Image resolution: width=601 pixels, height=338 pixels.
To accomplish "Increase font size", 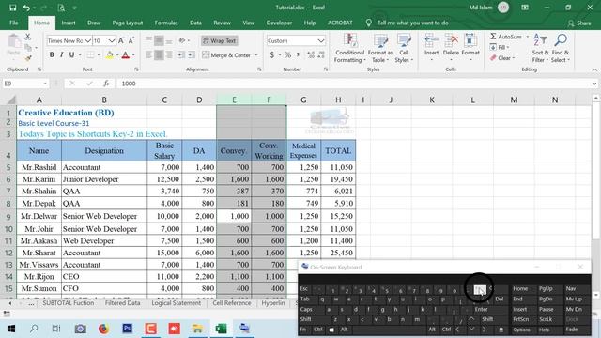I will (121, 40).
